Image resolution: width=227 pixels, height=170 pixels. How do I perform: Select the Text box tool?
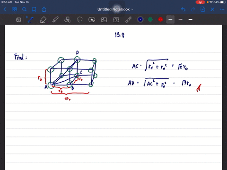coord(116,20)
